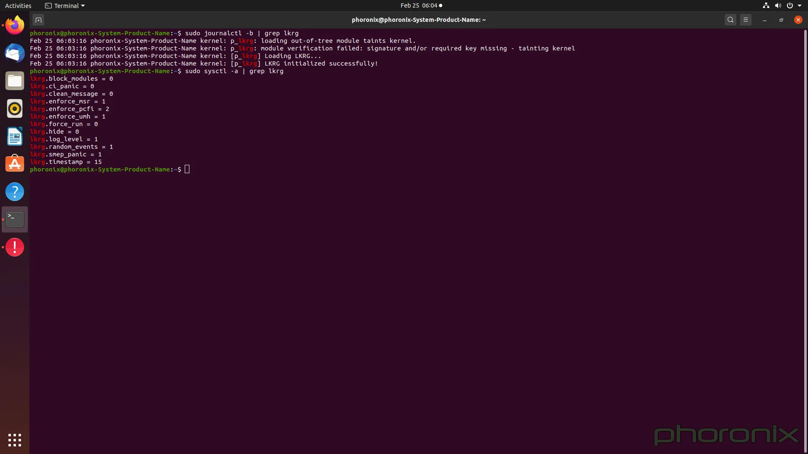Click the network status icon
The image size is (808, 454).
(x=766, y=5)
